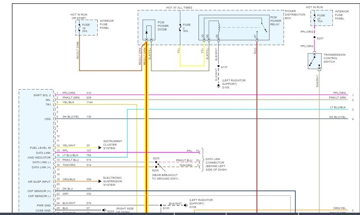Click the "FUEL LEVEL IN" pin label
Image resolution: width=360 pixels, height=215 pixels.
pyautogui.click(x=40, y=148)
